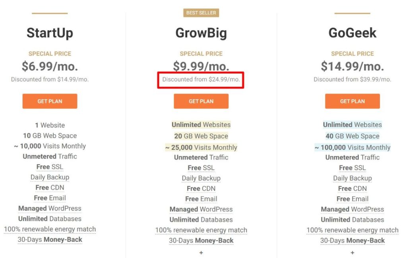Click ~ 100,000 Visits Monthly in GoGeek
The width and height of the screenshot is (407, 258).
(x=353, y=147)
